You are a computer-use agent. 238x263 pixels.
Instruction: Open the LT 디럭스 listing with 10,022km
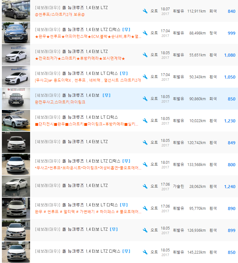pyautogui.click(x=77, y=117)
